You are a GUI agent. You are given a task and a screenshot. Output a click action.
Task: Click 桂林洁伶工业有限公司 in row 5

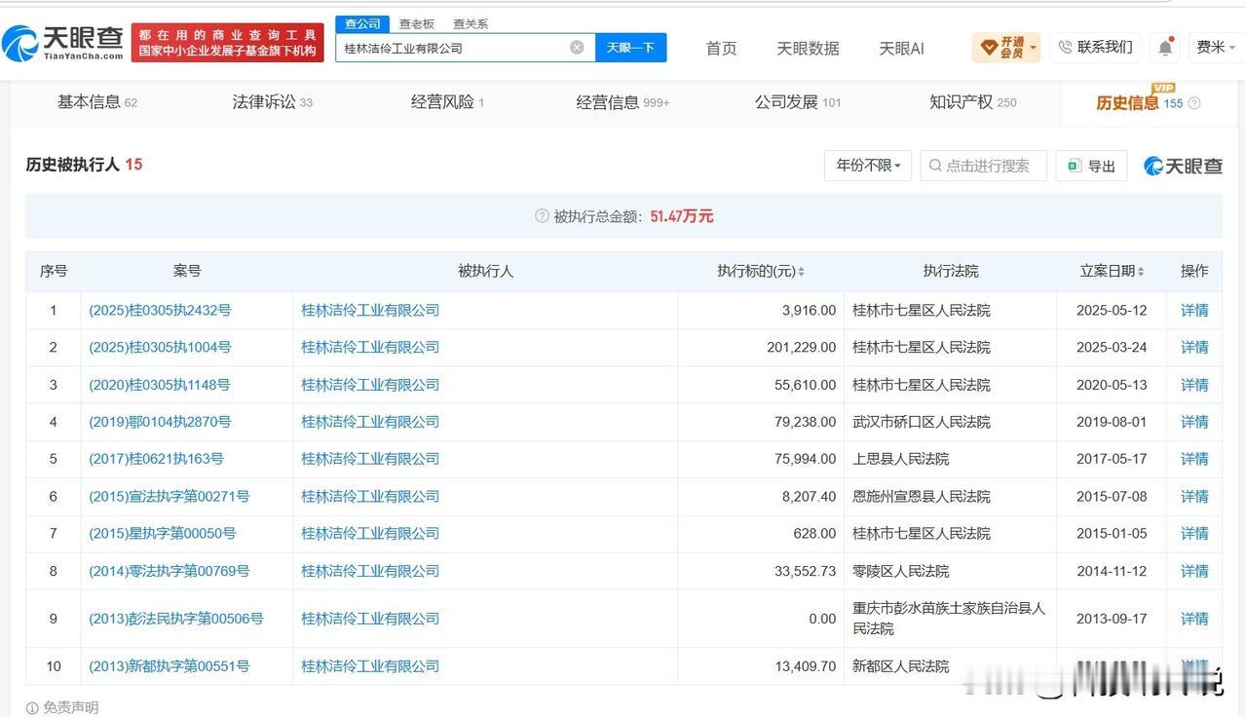click(x=370, y=459)
